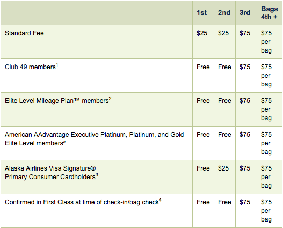Click Visa Signature cardholders $25 second bag cell
The width and height of the screenshot is (283, 228).
pos(223,168)
